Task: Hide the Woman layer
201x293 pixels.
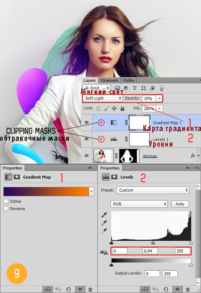Action: [x=87, y=155]
